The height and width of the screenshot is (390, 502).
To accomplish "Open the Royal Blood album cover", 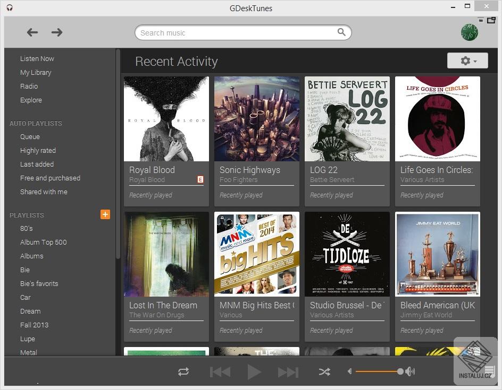I will (x=166, y=119).
